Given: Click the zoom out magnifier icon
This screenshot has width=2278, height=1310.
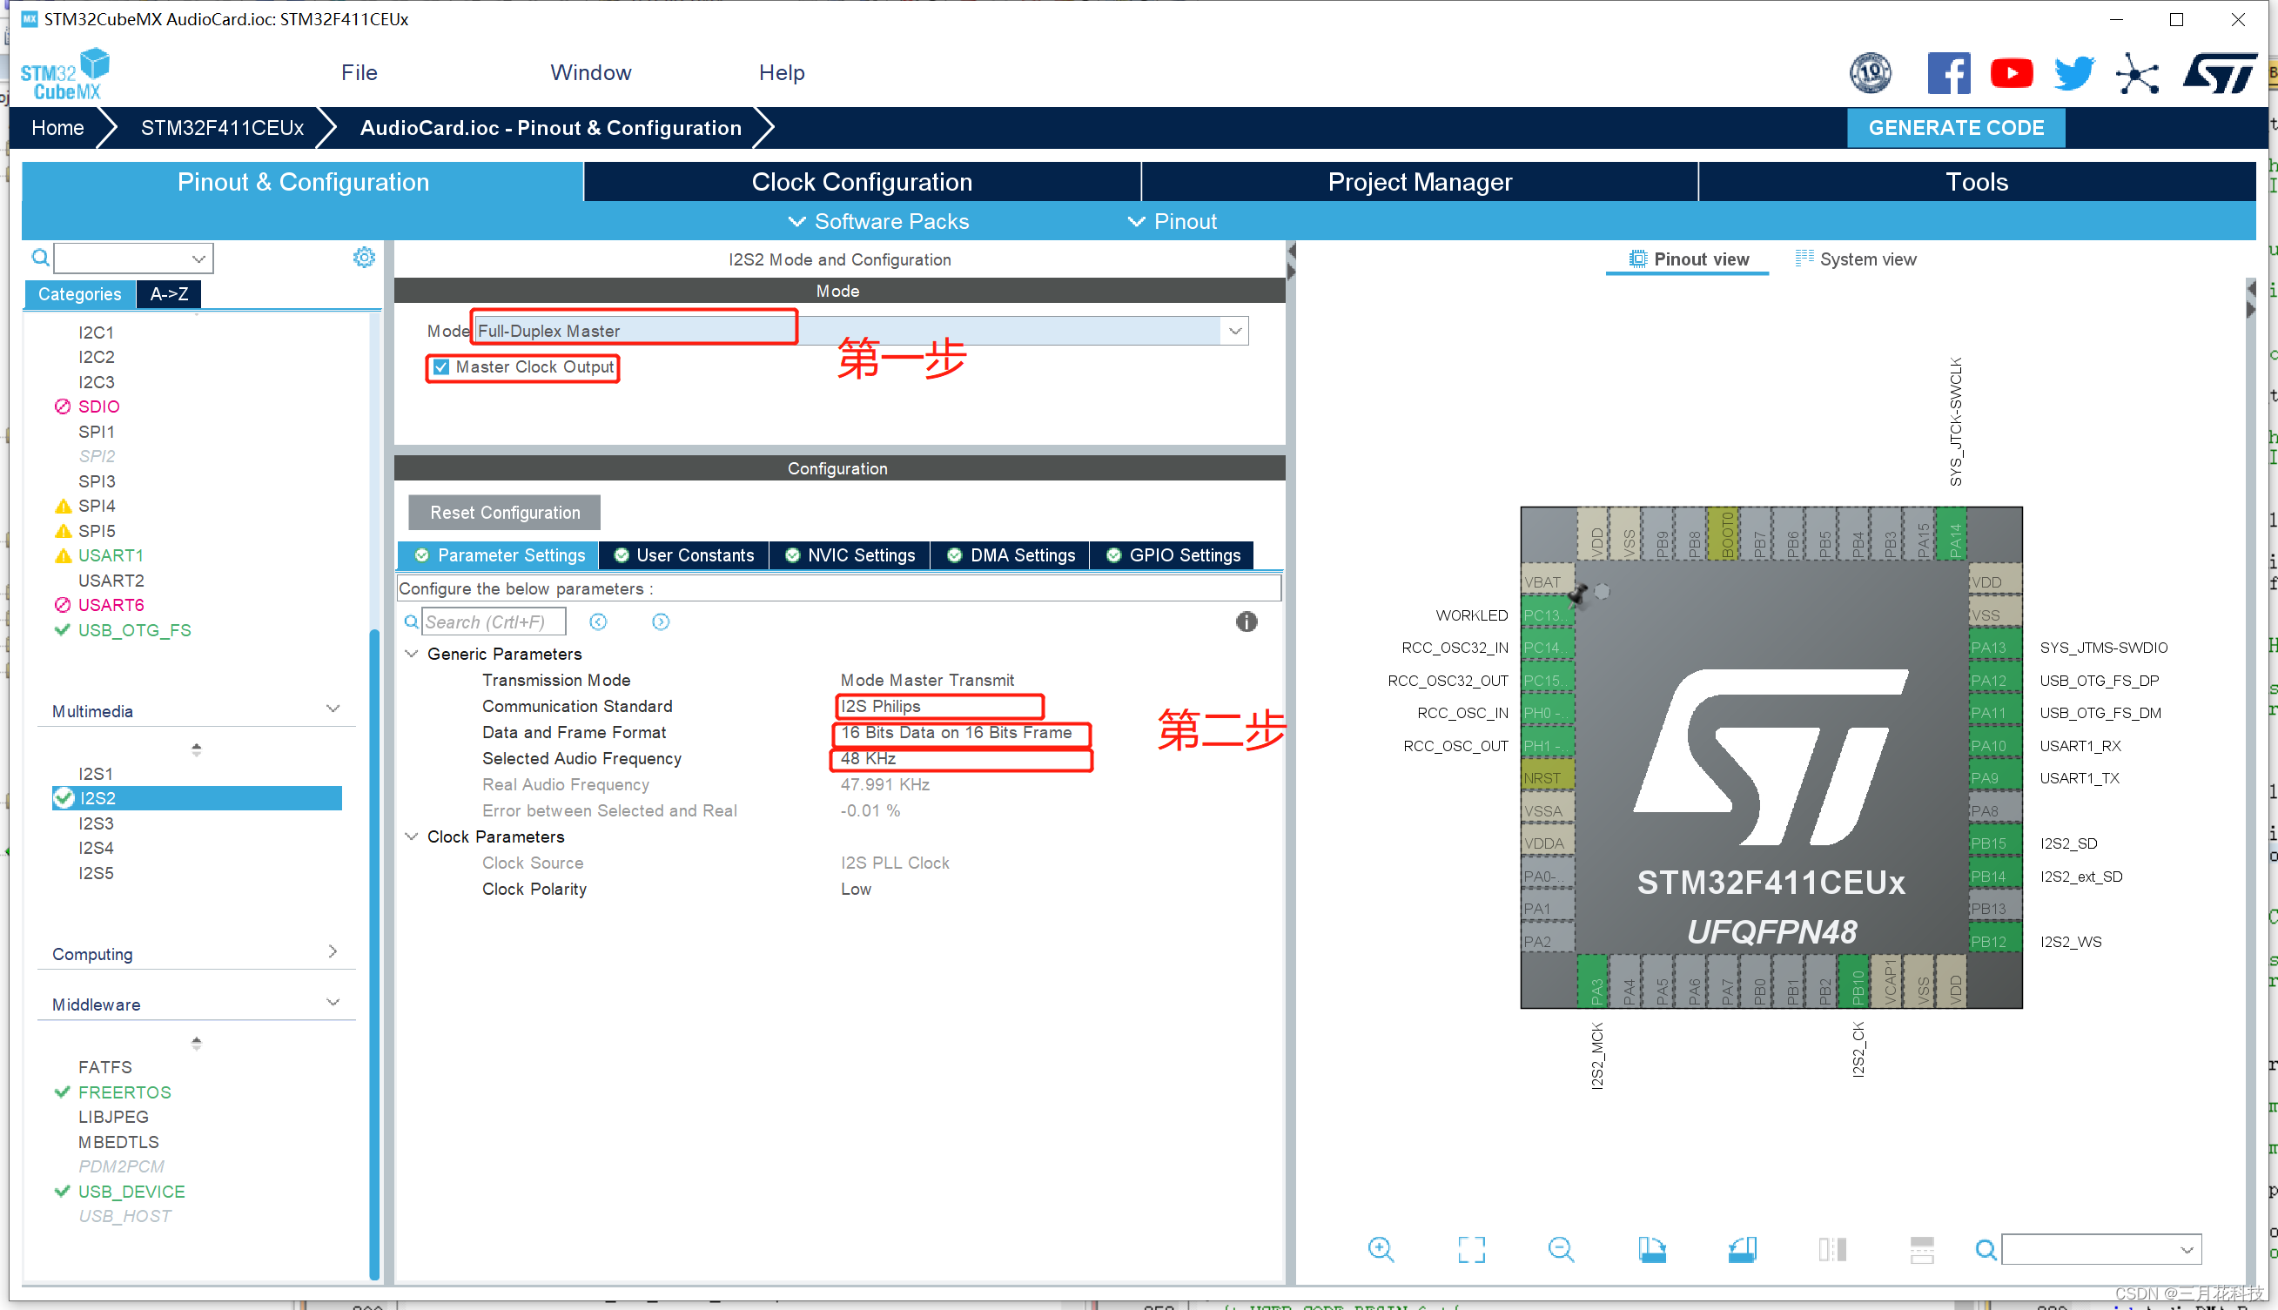Looking at the screenshot, I should 1561,1249.
